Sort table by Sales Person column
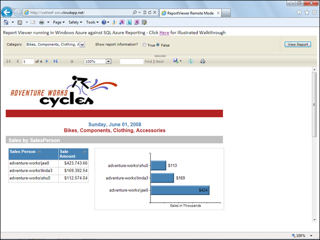This screenshot has height=240, width=320. click(x=39, y=152)
